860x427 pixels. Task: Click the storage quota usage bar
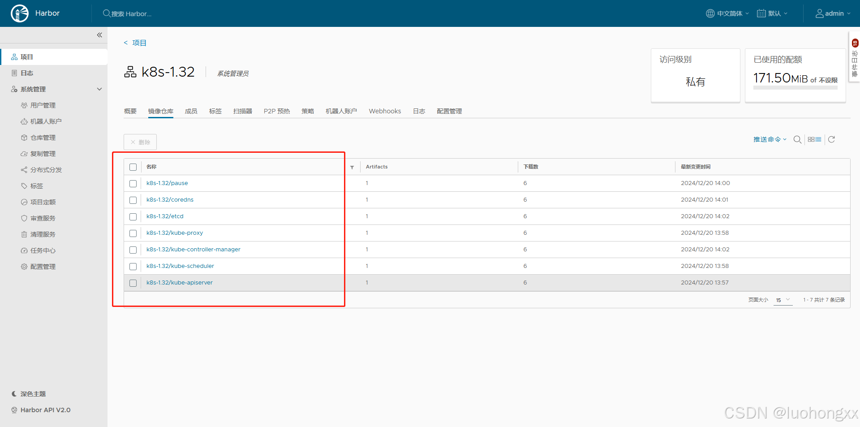point(795,88)
